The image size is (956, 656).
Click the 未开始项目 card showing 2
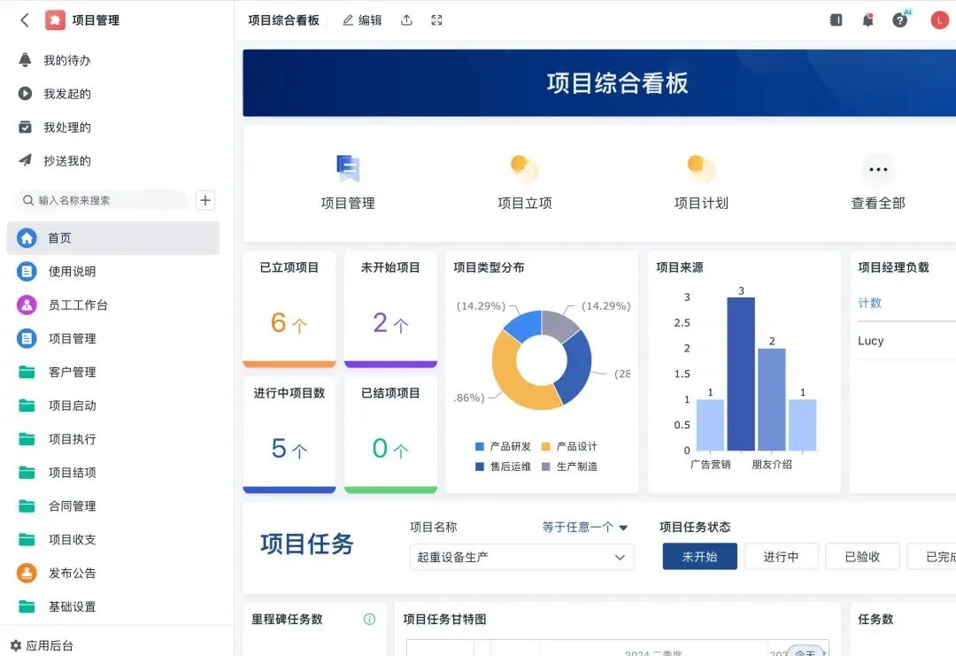tap(391, 309)
